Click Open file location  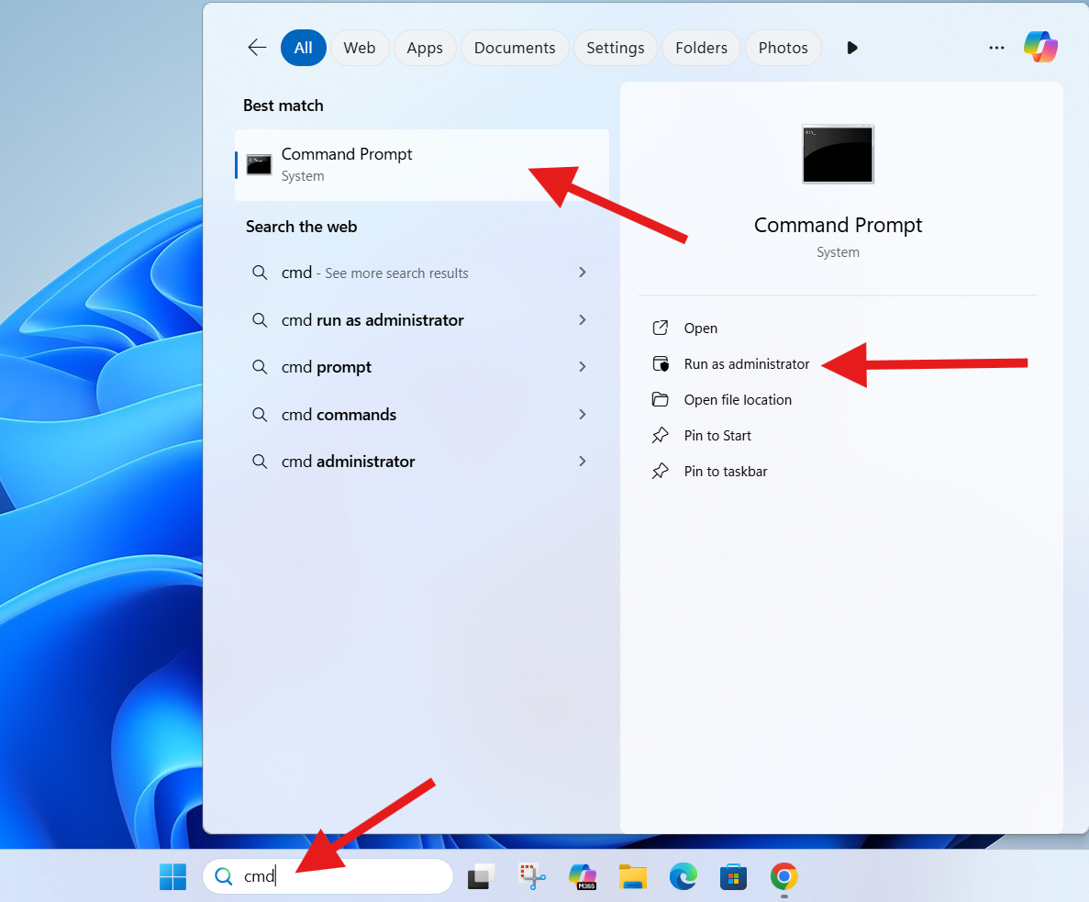point(737,400)
